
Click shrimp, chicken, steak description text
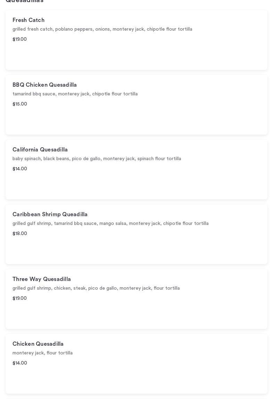[x=96, y=288]
